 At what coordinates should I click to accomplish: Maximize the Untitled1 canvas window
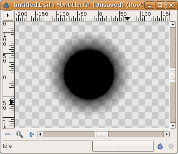[x=160, y=5]
